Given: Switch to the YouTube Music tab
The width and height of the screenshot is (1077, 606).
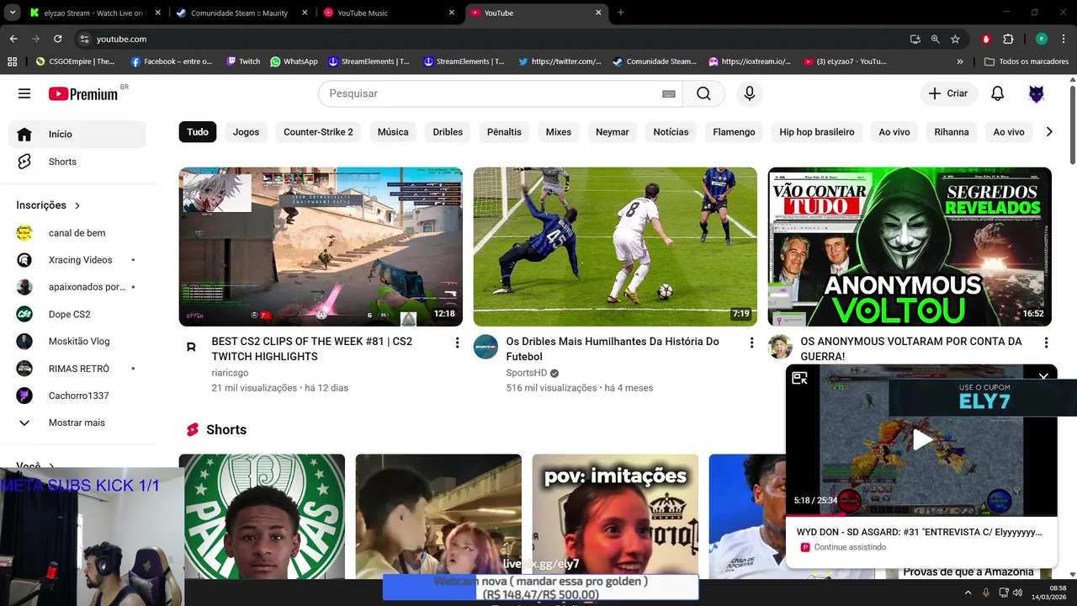Looking at the screenshot, I should coord(390,13).
